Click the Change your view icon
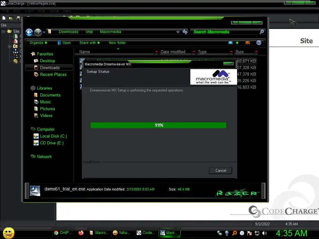The width and height of the screenshot is (319, 239). click(231, 43)
